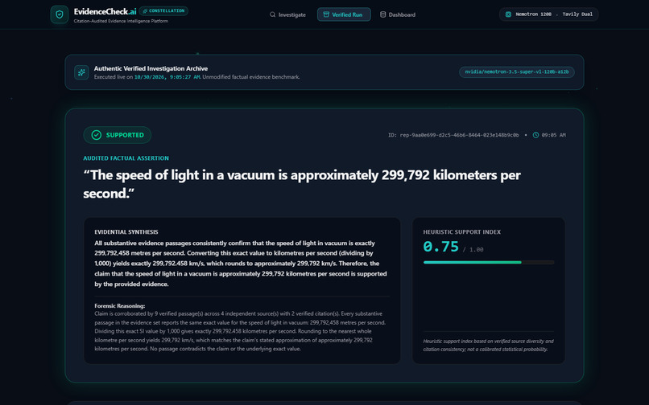Viewport: 649px width, 405px height.
Task: Click the HEURISTIC SUPPORT INDEX heading
Action: [462, 232]
